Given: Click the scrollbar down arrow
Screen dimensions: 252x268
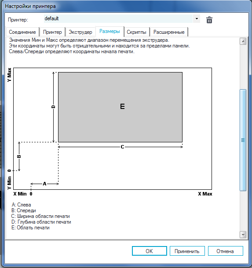Looking at the screenshot, I should click(x=243, y=235).
